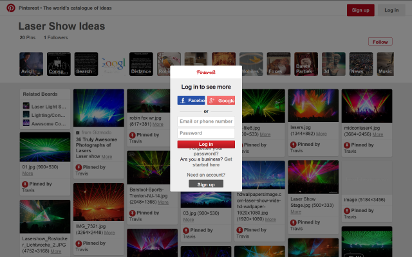This screenshot has width=412, height=257.
Task: Log in with Google button
Action: (x=221, y=100)
